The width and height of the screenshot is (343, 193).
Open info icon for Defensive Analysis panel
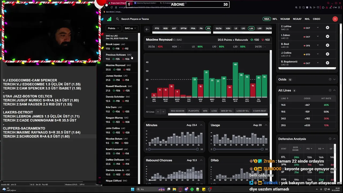coord(330,139)
